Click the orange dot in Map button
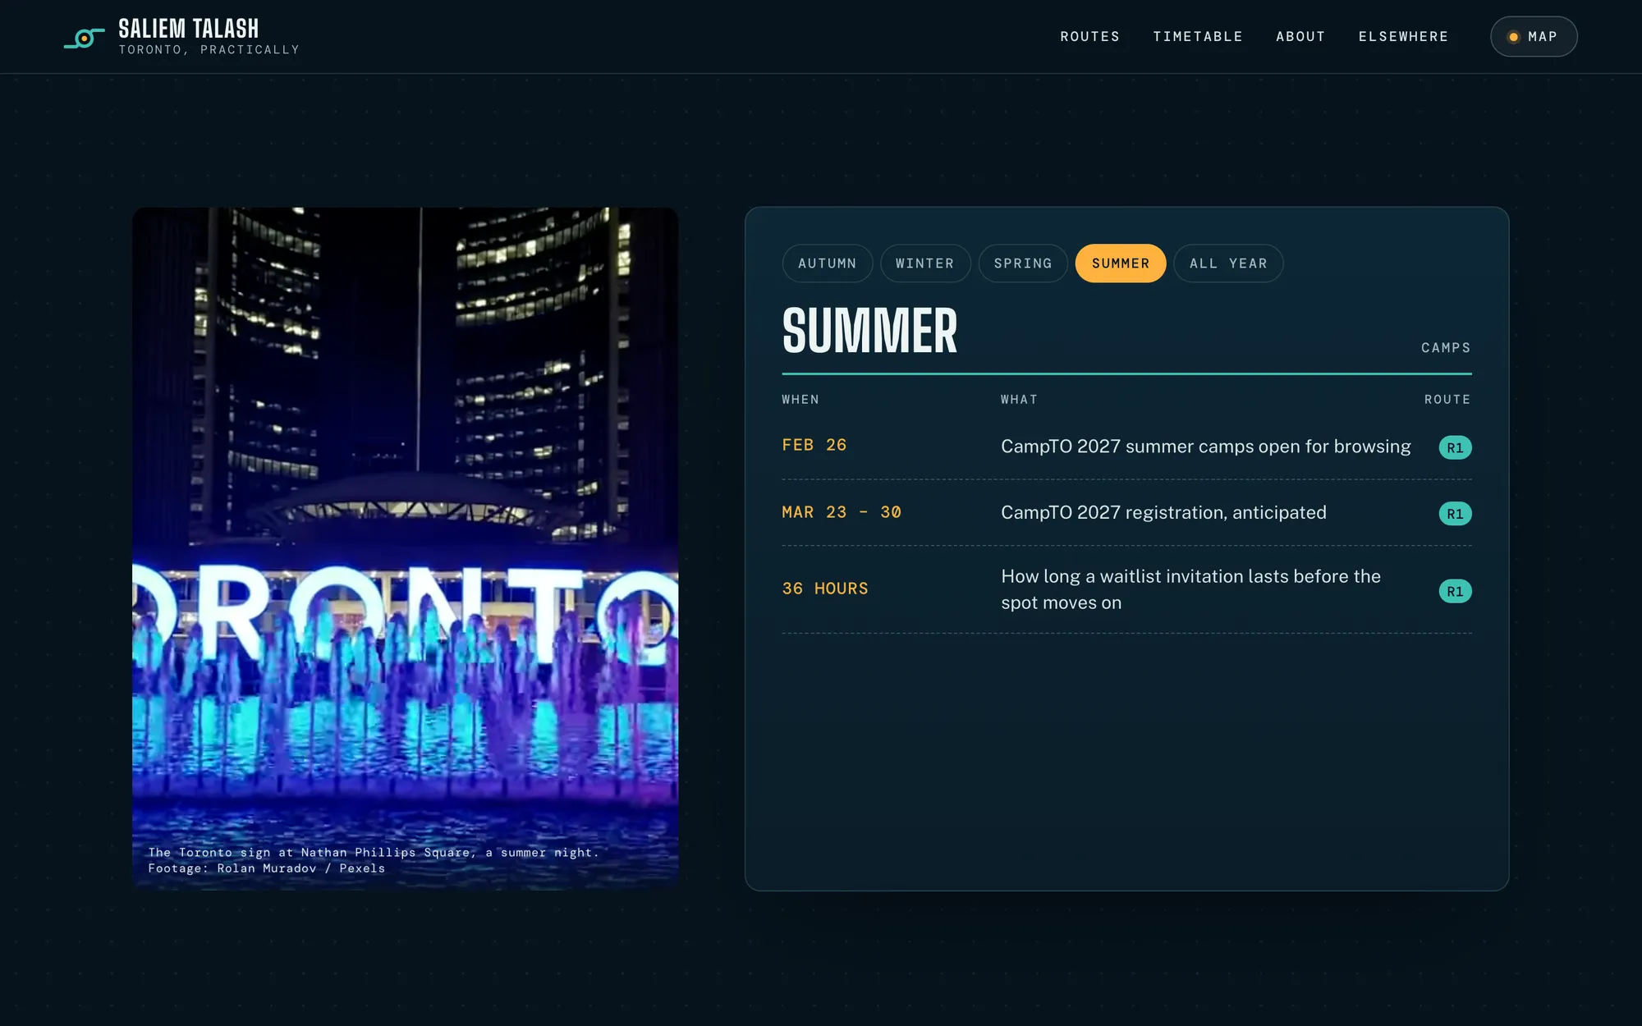The height and width of the screenshot is (1026, 1642). tap(1513, 37)
